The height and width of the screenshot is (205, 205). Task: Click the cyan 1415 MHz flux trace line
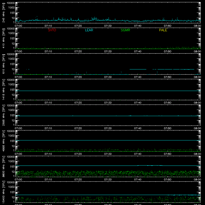(108, 91)
